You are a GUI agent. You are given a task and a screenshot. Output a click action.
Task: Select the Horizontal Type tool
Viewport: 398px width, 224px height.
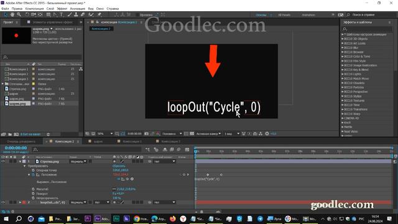coord(62,15)
